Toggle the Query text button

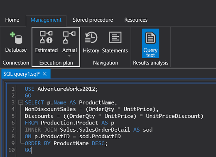150,43
